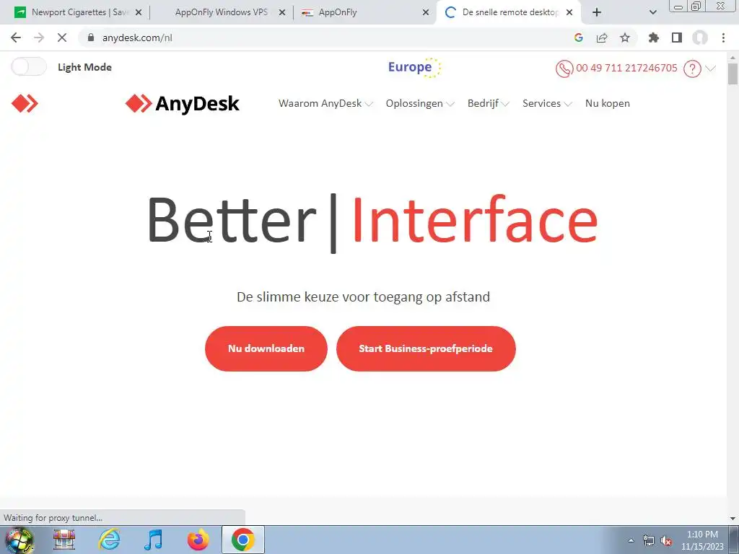Show hidden system tray icons

631,541
